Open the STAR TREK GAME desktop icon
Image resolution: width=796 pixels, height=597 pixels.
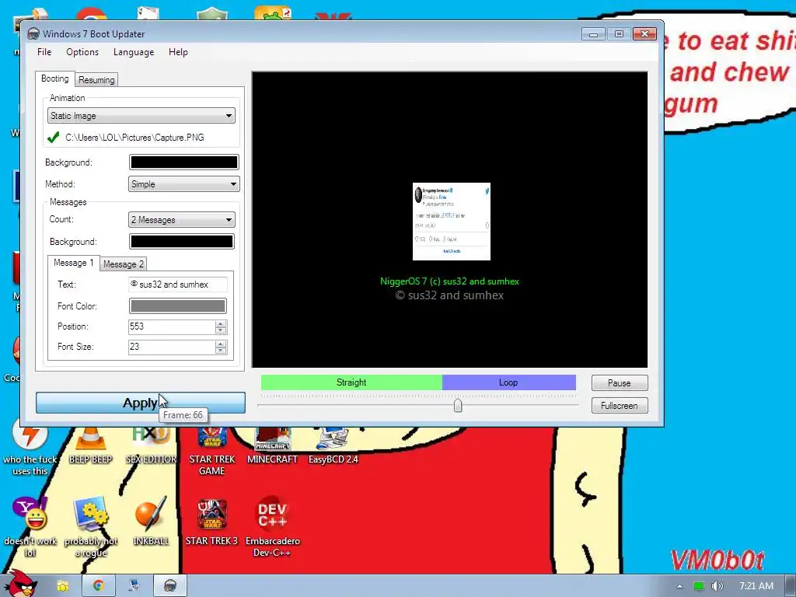click(211, 452)
